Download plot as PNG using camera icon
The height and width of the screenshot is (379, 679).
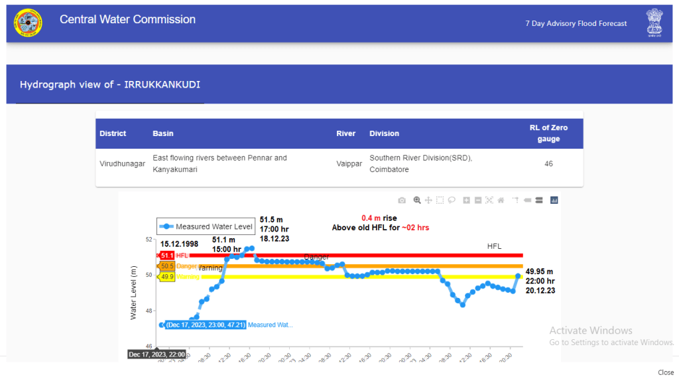[402, 200]
